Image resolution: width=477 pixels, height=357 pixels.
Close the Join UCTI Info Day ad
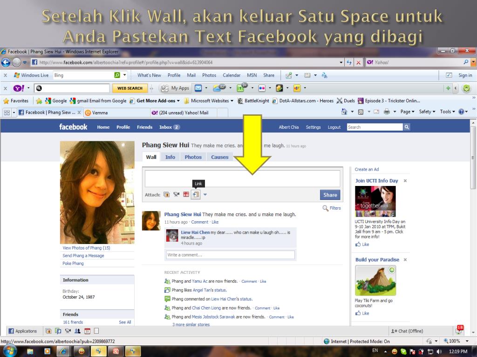point(405,181)
